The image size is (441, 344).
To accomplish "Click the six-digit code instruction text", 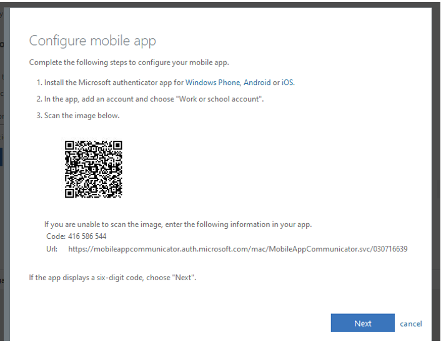I will pos(112,278).
